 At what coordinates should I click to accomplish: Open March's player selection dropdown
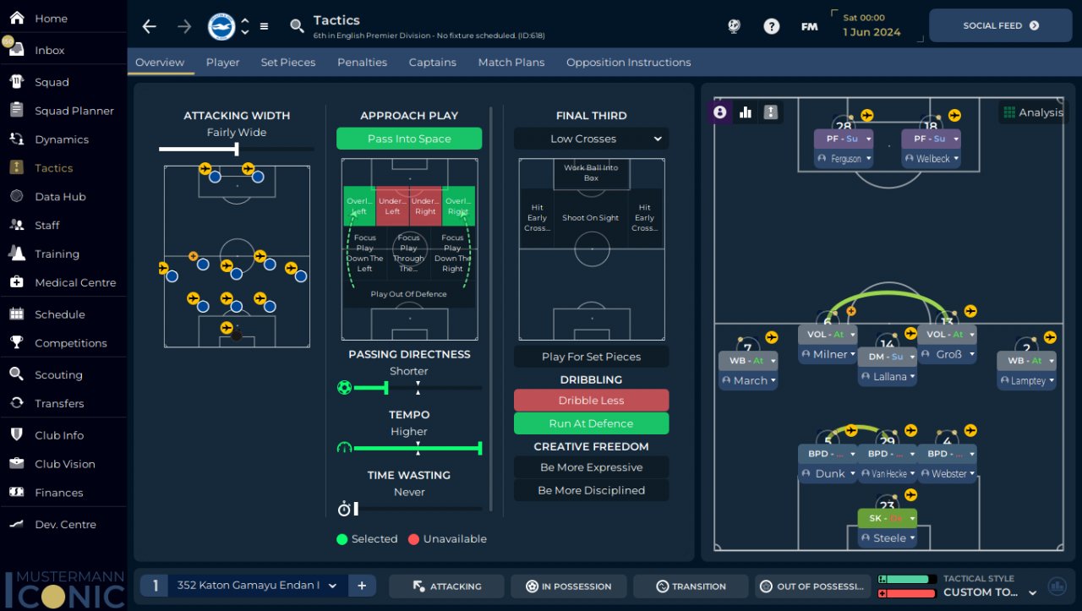[x=748, y=381]
